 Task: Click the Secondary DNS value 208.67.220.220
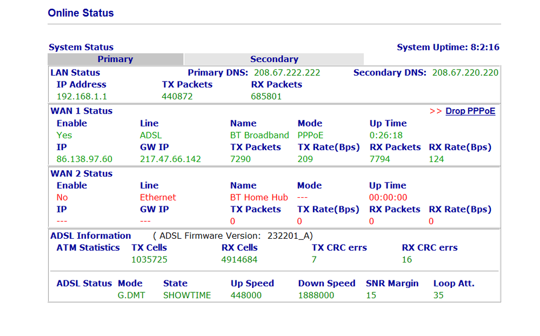coord(465,72)
